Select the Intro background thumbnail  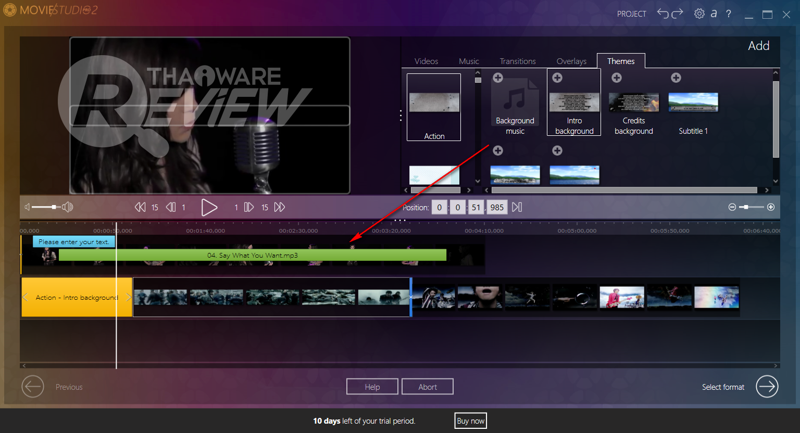(x=574, y=102)
